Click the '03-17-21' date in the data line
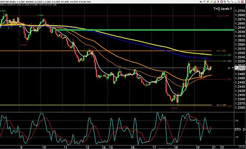246x149 pixels. point(48,5)
